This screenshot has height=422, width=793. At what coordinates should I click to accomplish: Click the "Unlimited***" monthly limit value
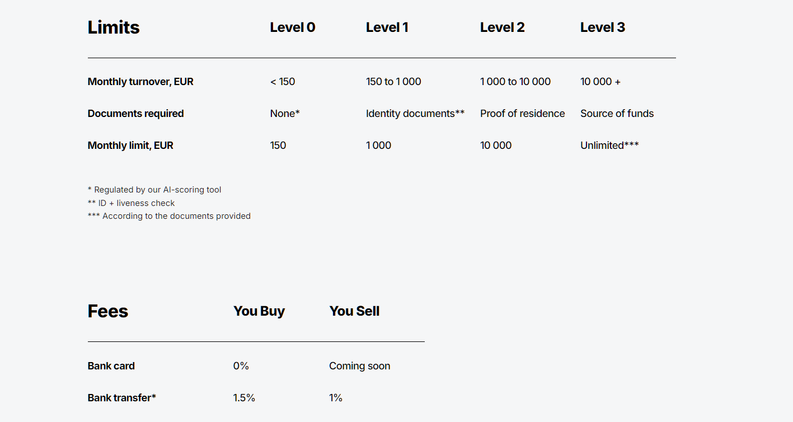pos(609,146)
